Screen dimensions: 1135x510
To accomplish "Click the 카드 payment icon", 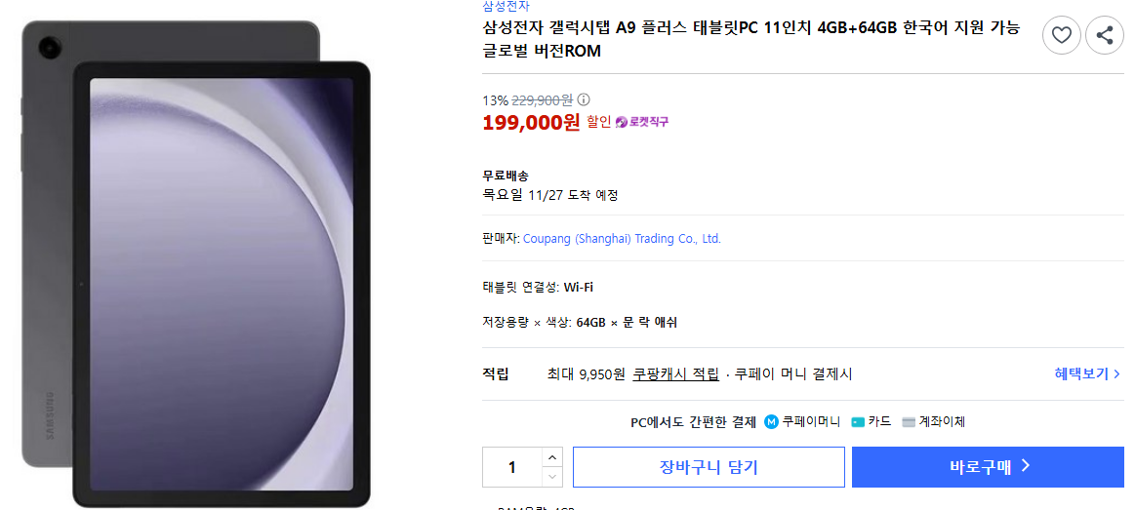I will coord(858,421).
